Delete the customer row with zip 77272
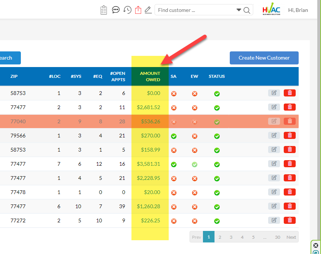 coord(289,220)
